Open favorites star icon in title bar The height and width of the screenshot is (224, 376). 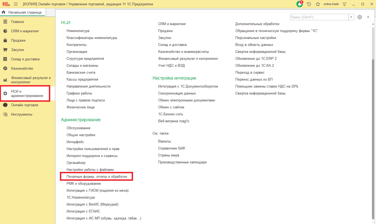(x=318, y=4)
